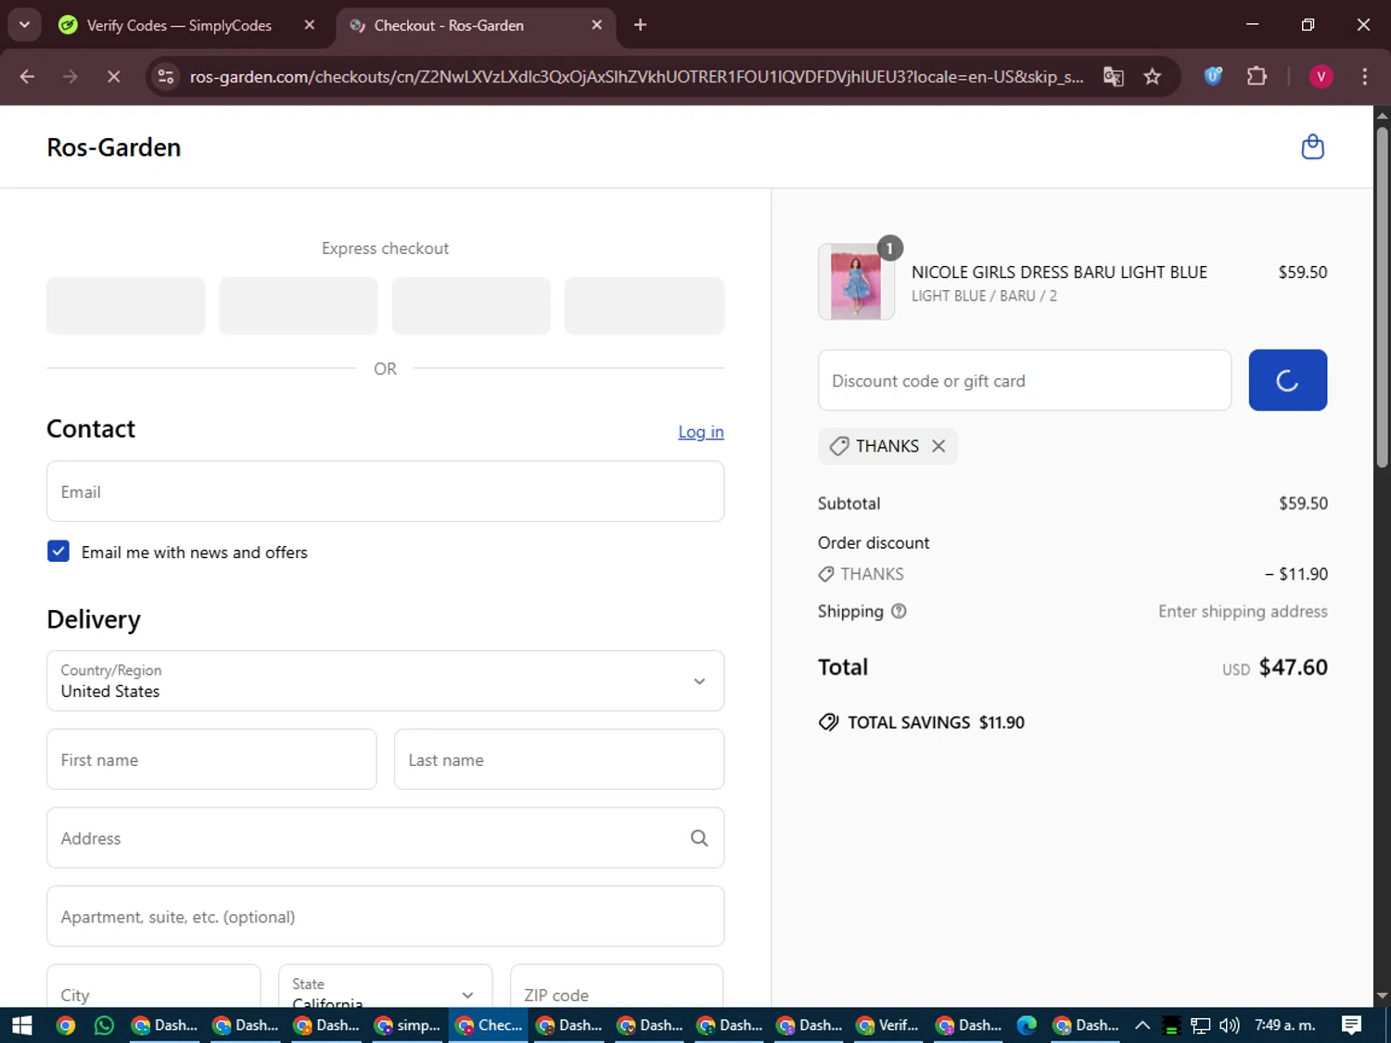Open WhatsApp from the taskbar
This screenshot has height=1043, width=1391.
[x=104, y=1025]
